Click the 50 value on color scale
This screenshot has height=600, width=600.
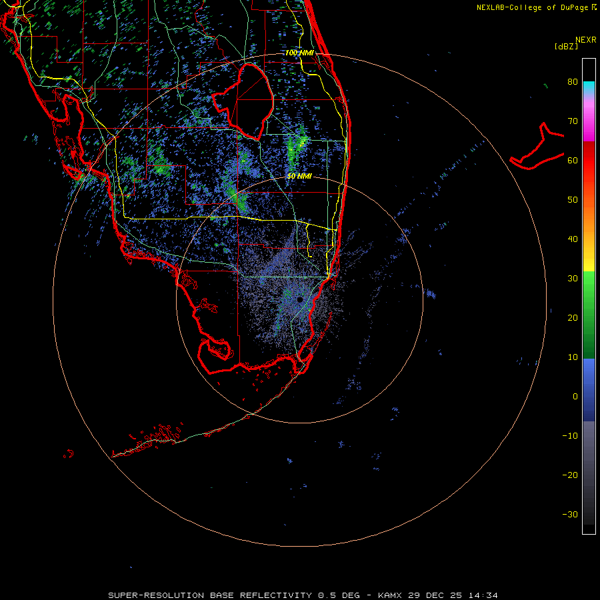pos(573,200)
